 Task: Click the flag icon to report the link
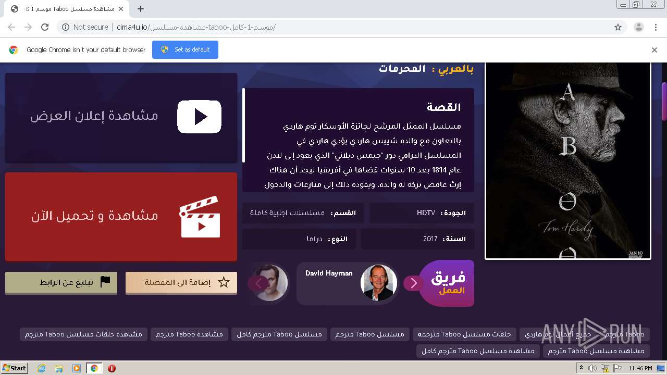click(x=105, y=282)
